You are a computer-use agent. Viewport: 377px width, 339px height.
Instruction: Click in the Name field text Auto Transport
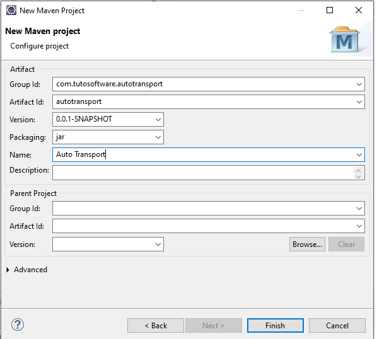tap(81, 154)
